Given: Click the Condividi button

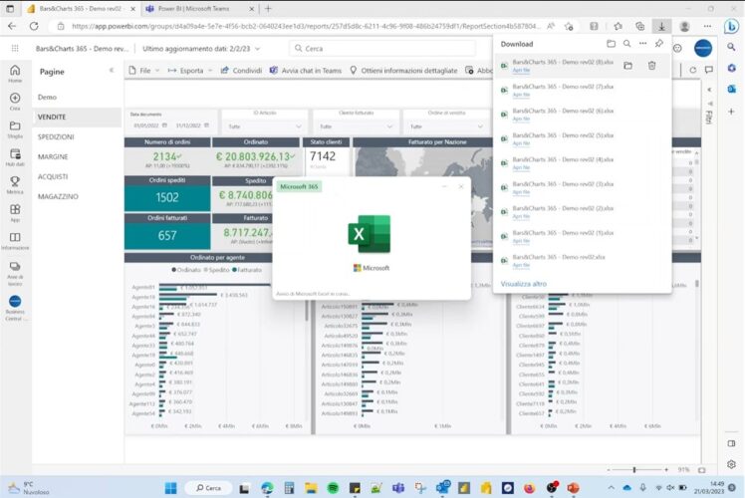Looking at the screenshot, I should click(x=241, y=71).
